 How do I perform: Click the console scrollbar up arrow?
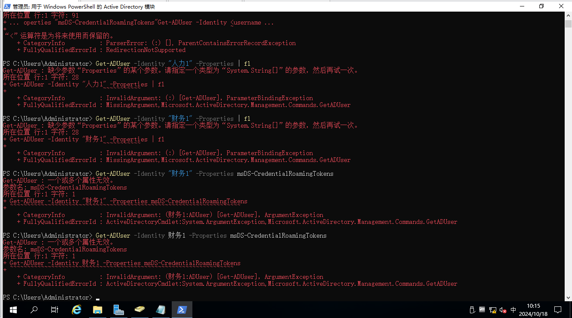[568, 15]
